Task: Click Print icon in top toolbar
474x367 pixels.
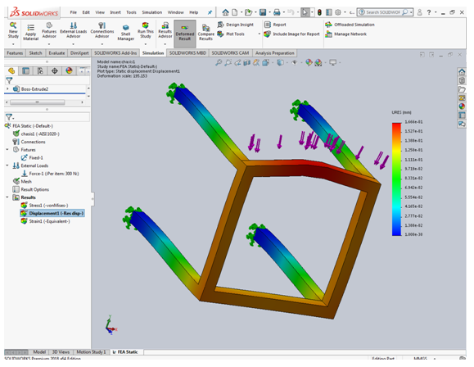Action: (x=277, y=12)
